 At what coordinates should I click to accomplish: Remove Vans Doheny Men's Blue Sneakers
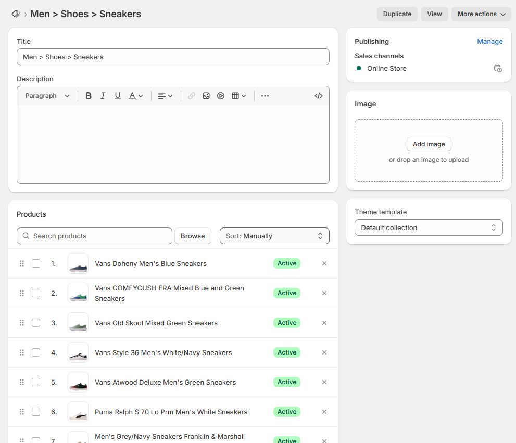[324, 263]
